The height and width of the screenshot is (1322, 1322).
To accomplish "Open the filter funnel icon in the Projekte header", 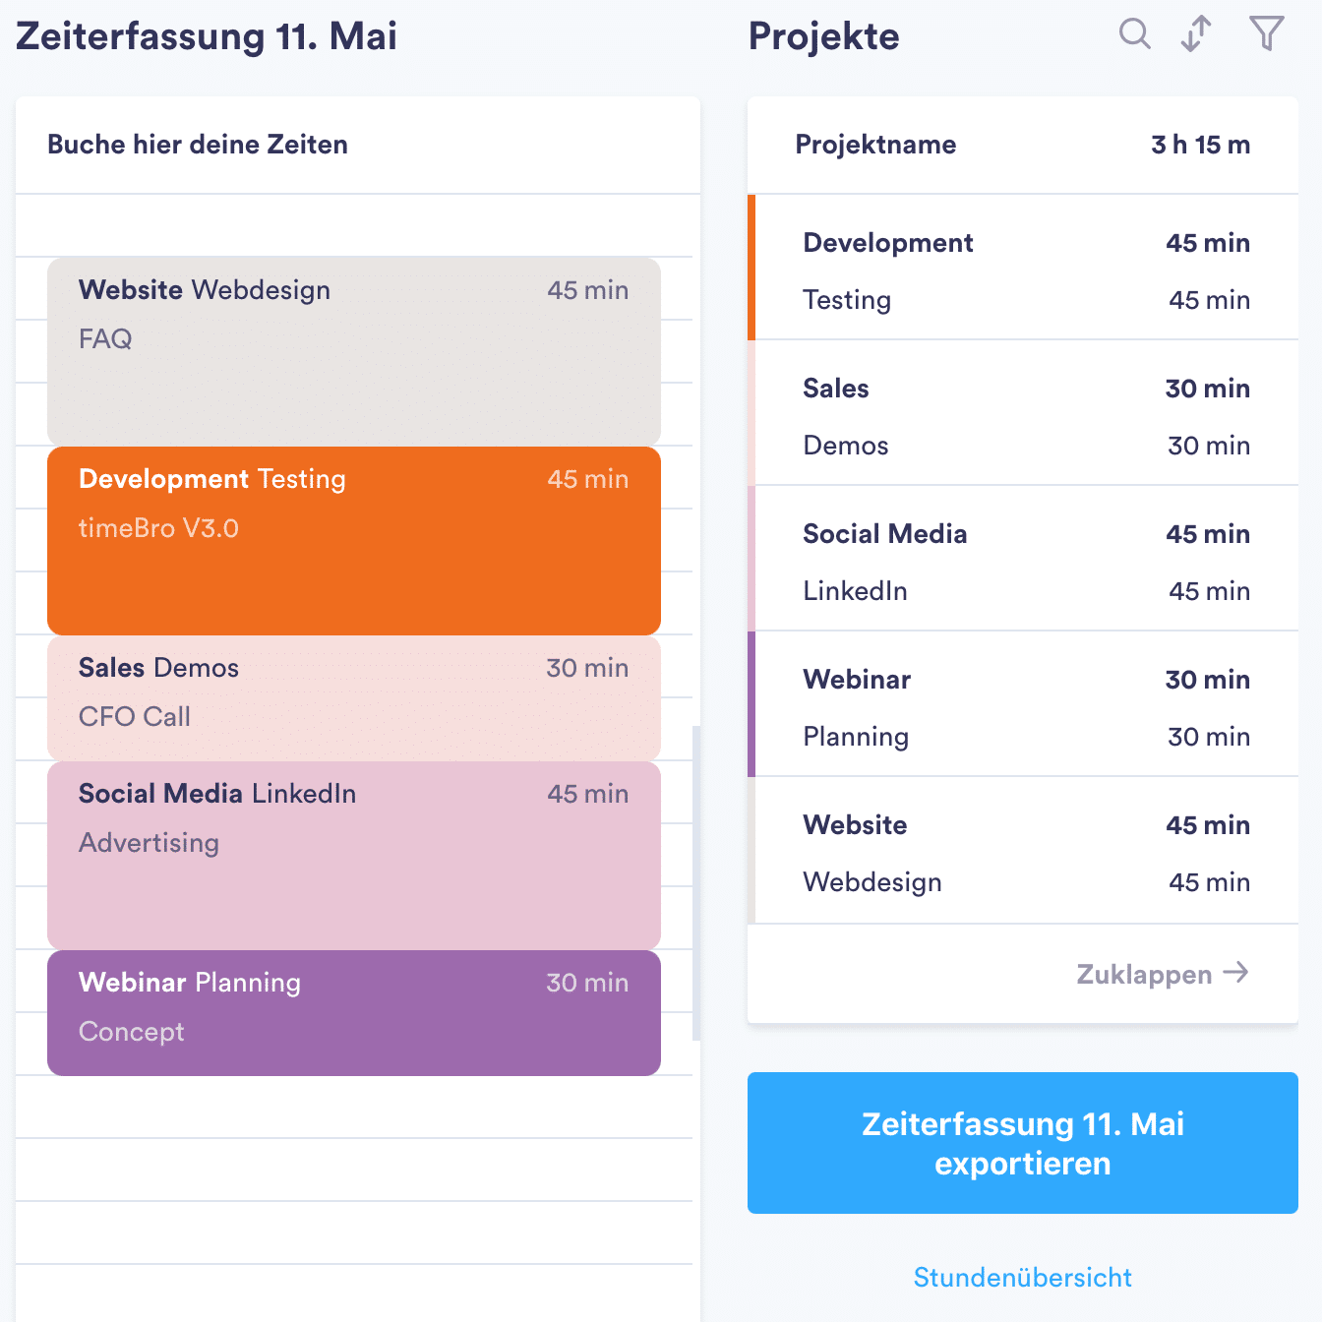I will (x=1267, y=33).
